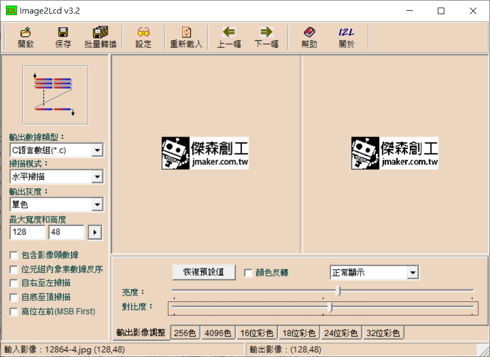Expand the 輸出數據類型 C語言數組 dropdown
The image size is (490, 357).
97,150
